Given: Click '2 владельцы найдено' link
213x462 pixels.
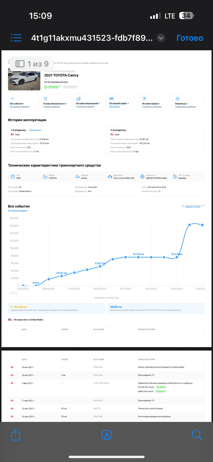Looking at the screenshot, I should pos(185,107).
